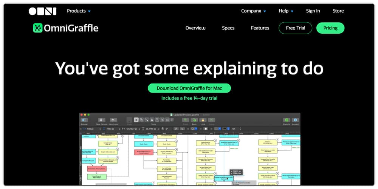Click the Lock toolbar icon
Viewport: 378px width, 189px height.
(x=203, y=120)
